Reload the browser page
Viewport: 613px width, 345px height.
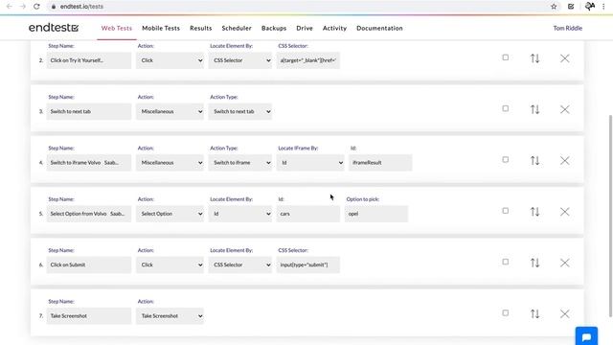(x=36, y=7)
